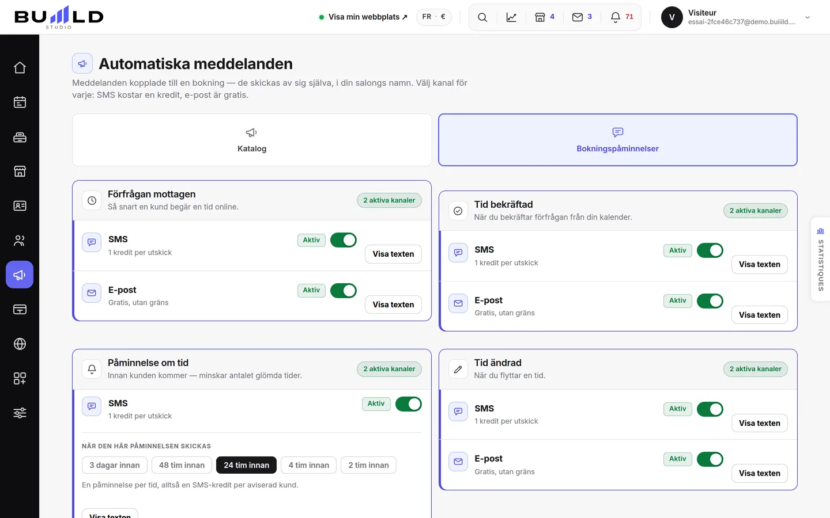The image size is (830, 518).
Task: Select the 48 tim innan option
Action: point(182,465)
